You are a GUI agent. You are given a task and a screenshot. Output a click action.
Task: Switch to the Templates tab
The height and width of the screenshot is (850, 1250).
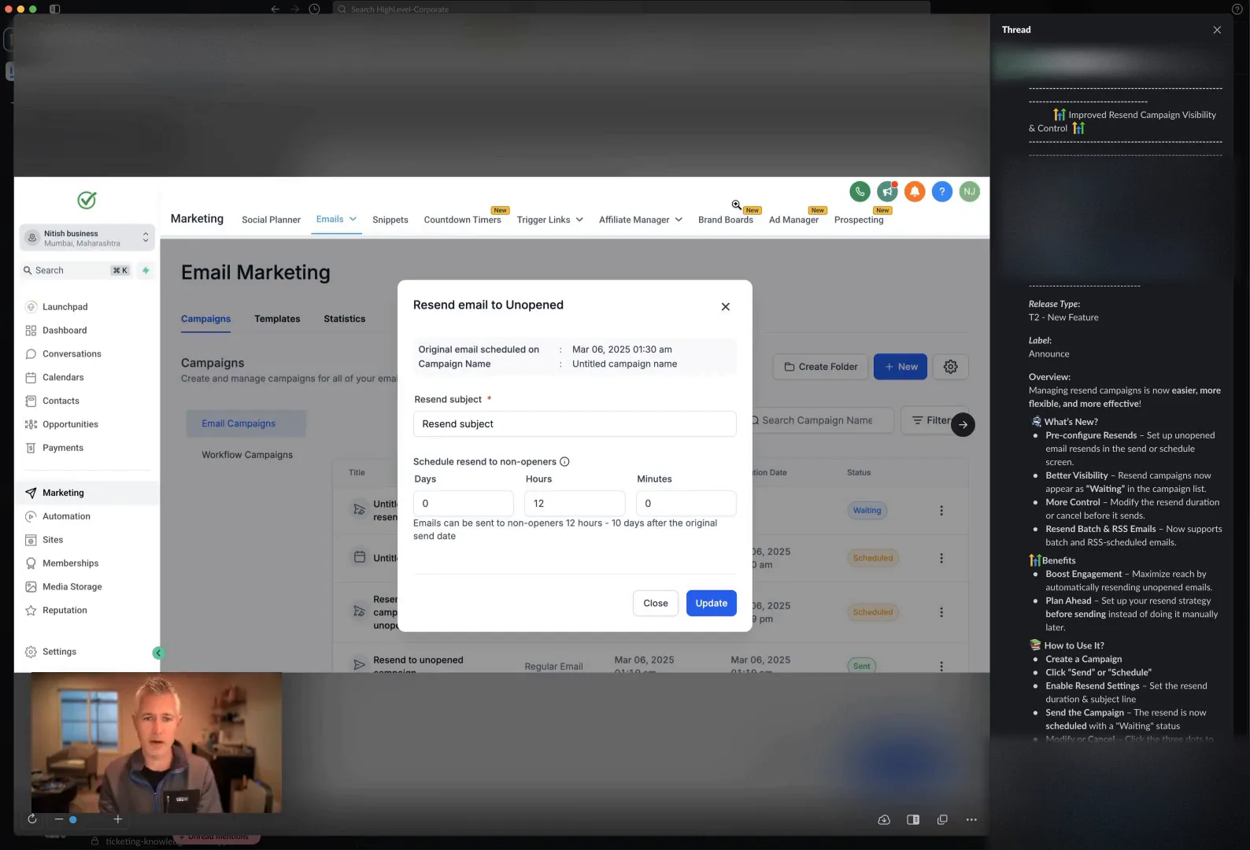tap(277, 319)
